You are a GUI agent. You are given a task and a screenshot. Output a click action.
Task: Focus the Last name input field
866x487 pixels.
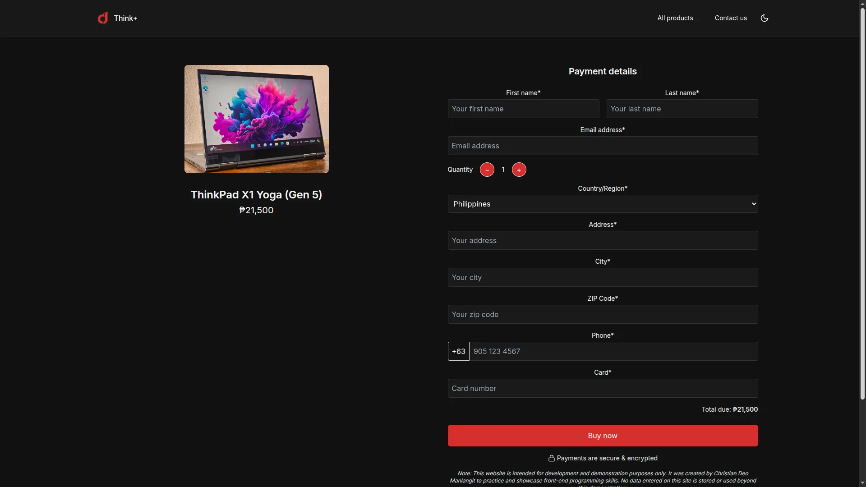[682, 109]
